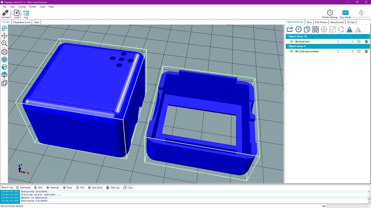This screenshot has width=371, height=208.
Task: Select the Object Group 9 header
Action: click(x=328, y=46)
